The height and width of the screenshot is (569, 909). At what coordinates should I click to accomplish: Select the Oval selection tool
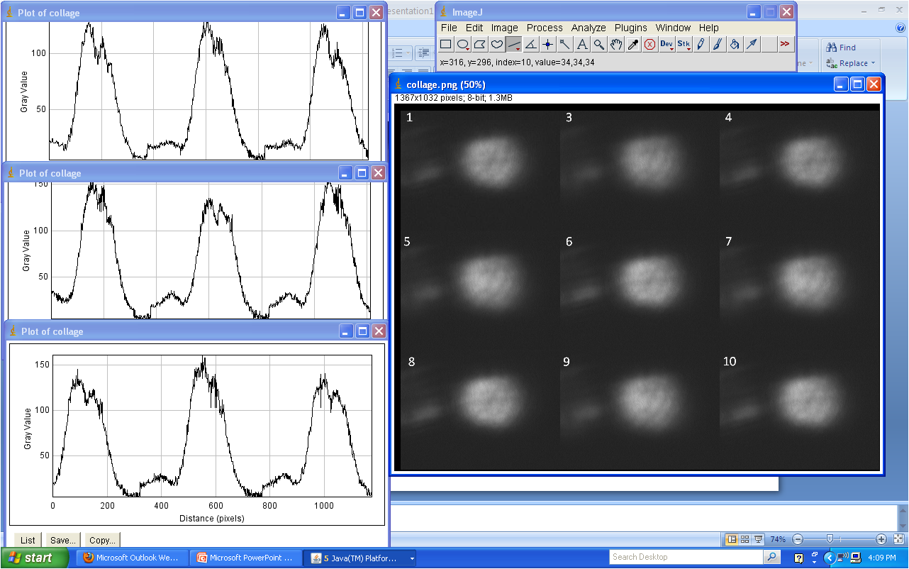463,44
